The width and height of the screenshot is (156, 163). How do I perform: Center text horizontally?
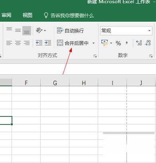[x=18, y=43]
